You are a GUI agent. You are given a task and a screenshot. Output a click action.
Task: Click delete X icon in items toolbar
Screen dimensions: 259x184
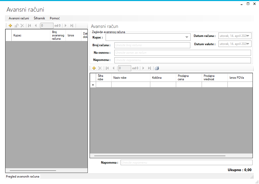[100, 68]
